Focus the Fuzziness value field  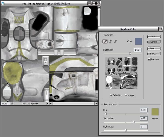click(137, 50)
